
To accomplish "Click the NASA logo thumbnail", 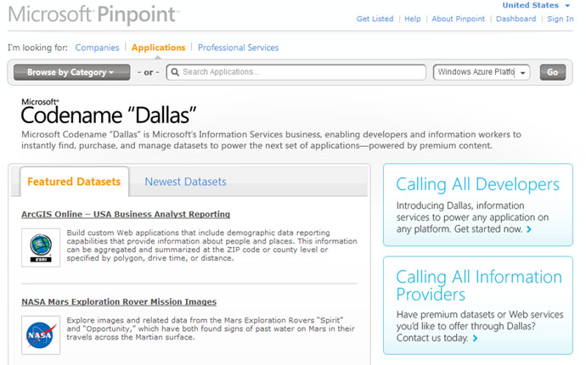I will tap(41, 333).
